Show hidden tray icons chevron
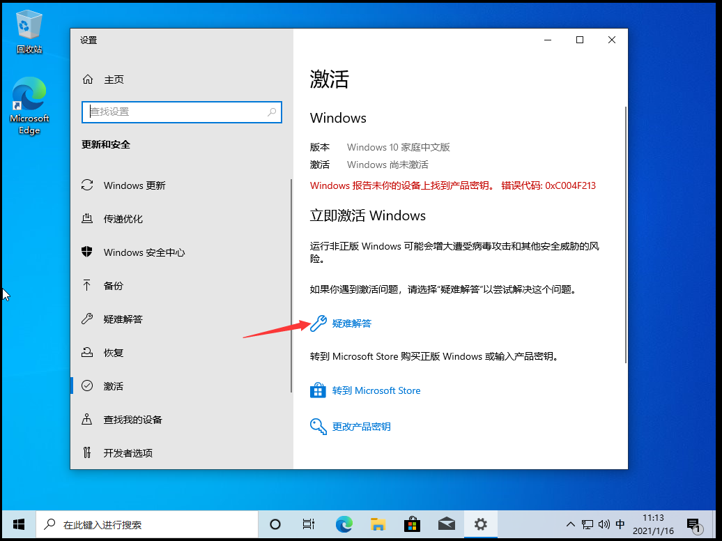This screenshot has height=541, width=722. (x=571, y=524)
